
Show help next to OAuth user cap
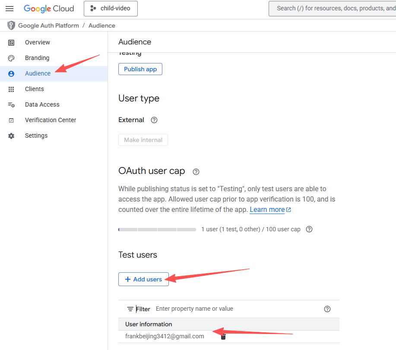196,172
